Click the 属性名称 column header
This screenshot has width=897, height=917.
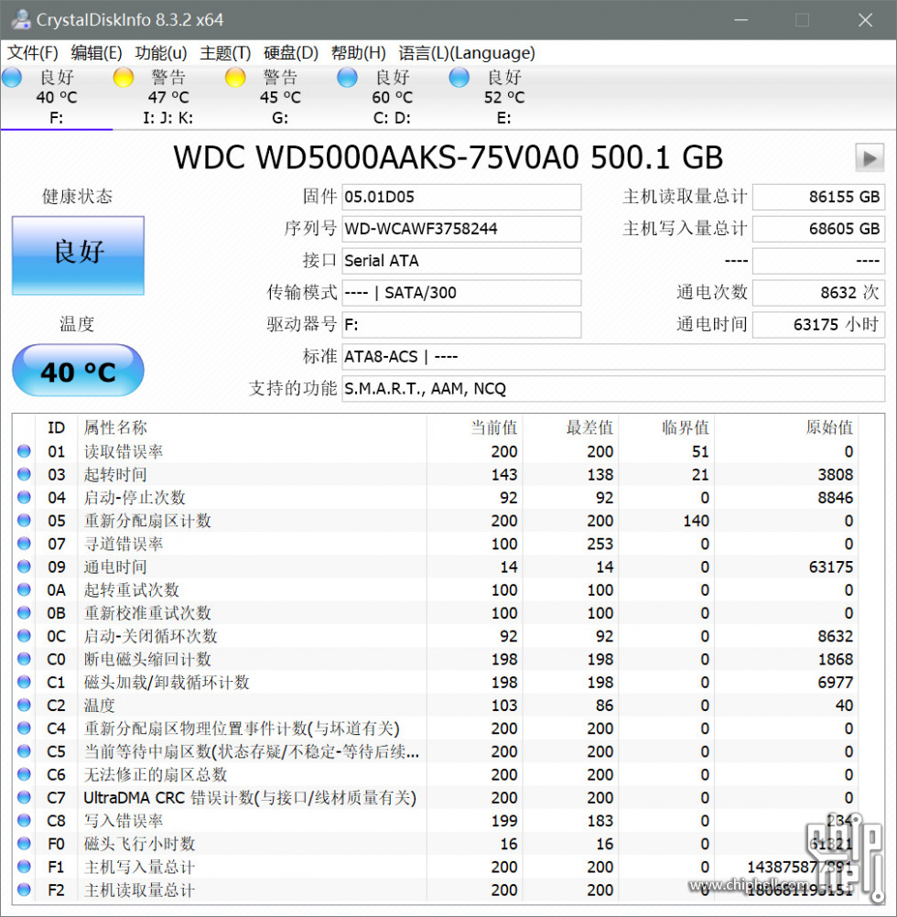pos(115,427)
